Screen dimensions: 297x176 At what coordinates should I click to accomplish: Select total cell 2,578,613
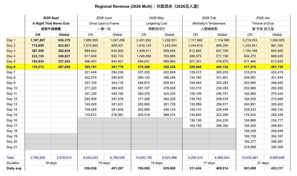pyautogui.click(x=64, y=158)
